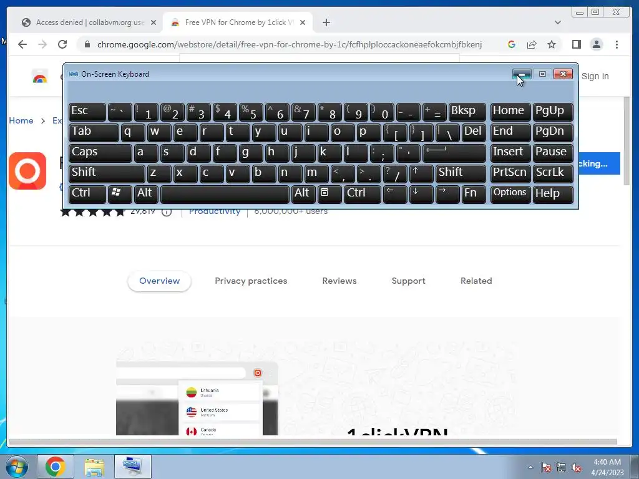Close the Access denied tab
Screen dimensions: 639x479
tap(154, 22)
